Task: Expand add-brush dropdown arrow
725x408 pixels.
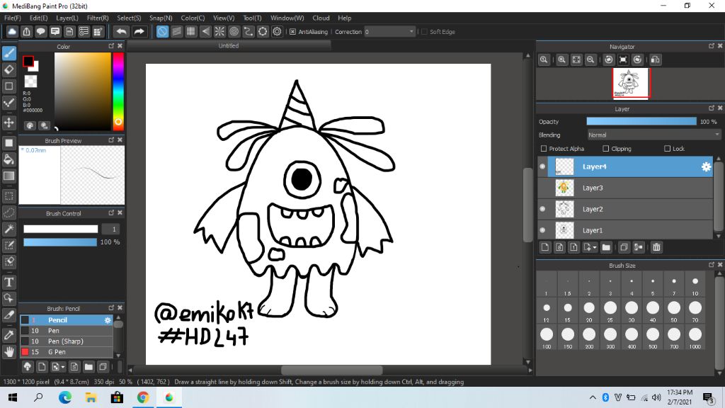Action: [63, 368]
